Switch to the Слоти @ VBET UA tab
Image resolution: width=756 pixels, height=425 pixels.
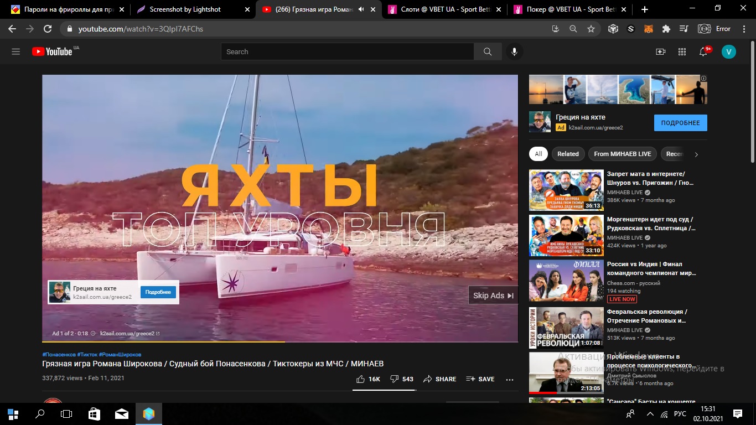[x=446, y=9]
